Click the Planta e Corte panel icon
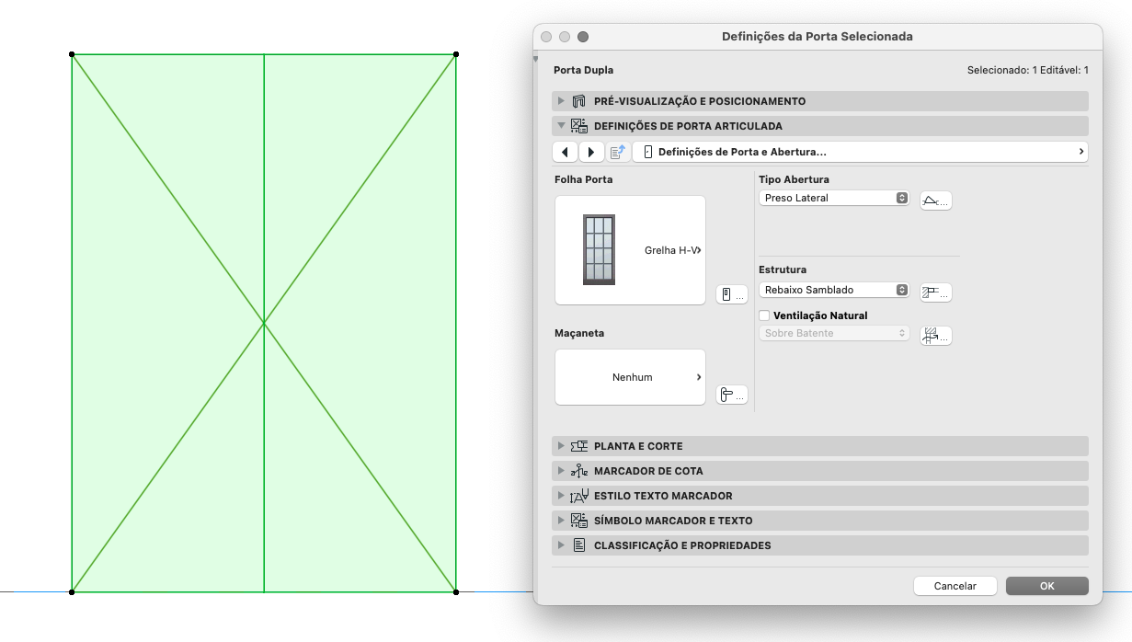 [579, 446]
